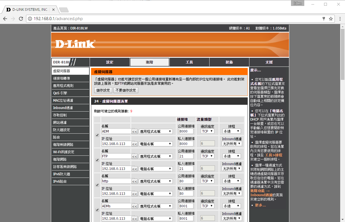Click the Eden profile button
The width and height of the screenshot is (345, 222).
pos(297,3)
